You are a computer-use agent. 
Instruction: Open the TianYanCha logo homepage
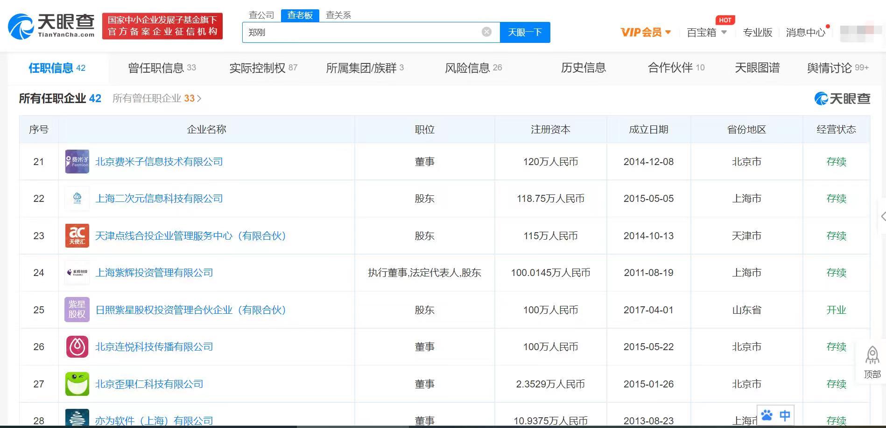[x=51, y=26]
